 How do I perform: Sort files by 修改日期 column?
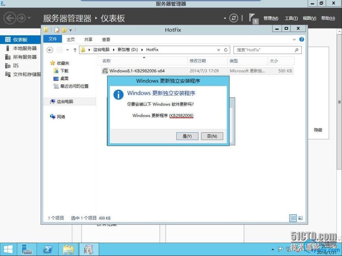point(207,61)
